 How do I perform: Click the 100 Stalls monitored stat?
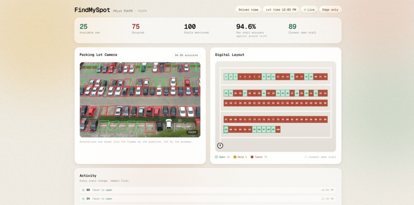coord(196,29)
